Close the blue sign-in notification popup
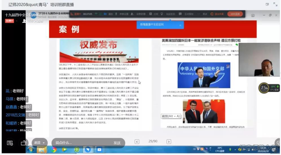281x155 pixels. coord(180,25)
